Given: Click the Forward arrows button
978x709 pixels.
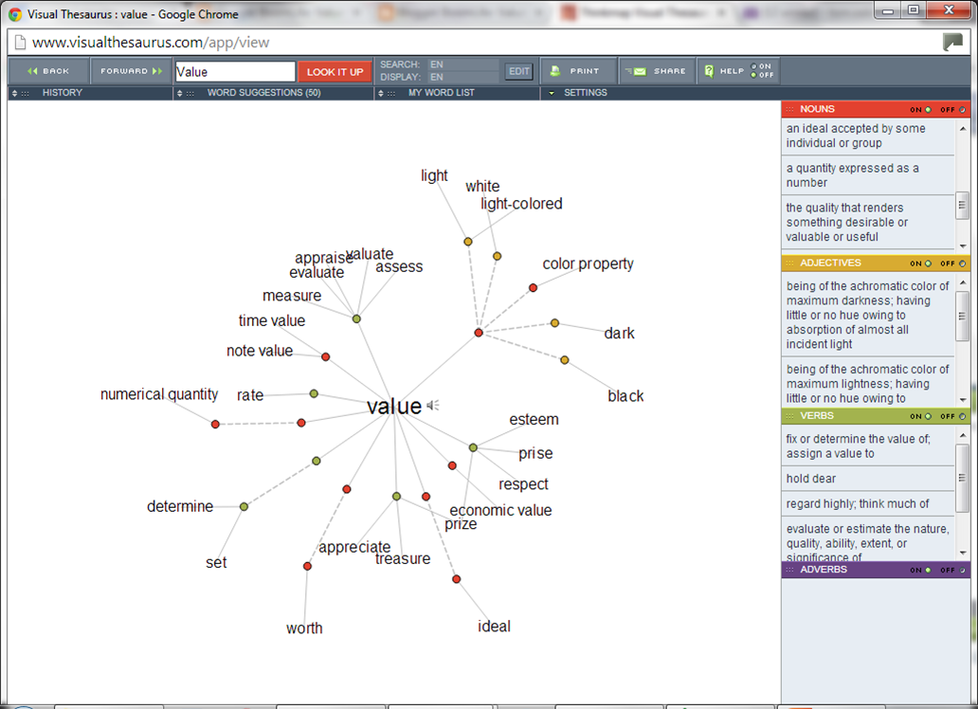Looking at the screenshot, I should click(132, 71).
